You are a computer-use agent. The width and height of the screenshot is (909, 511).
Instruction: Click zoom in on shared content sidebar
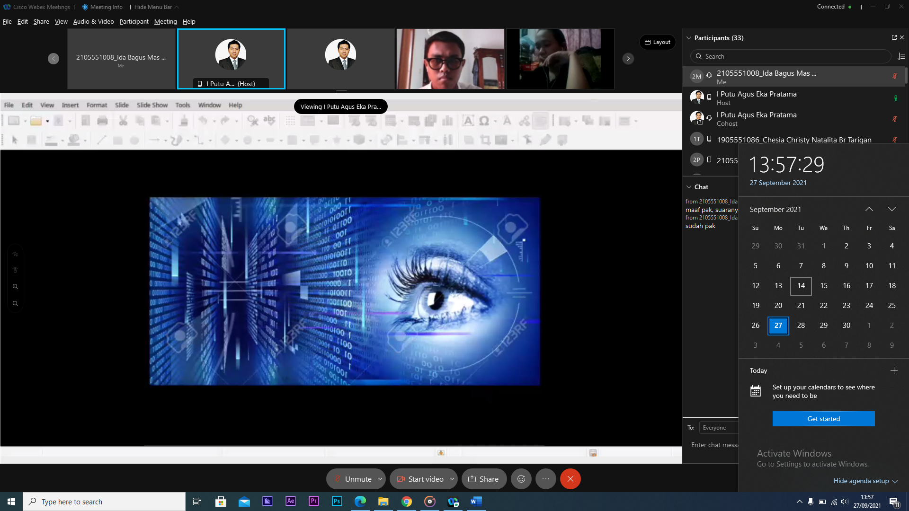pyautogui.click(x=15, y=286)
